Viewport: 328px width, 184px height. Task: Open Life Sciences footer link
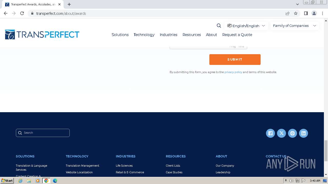[124, 166]
